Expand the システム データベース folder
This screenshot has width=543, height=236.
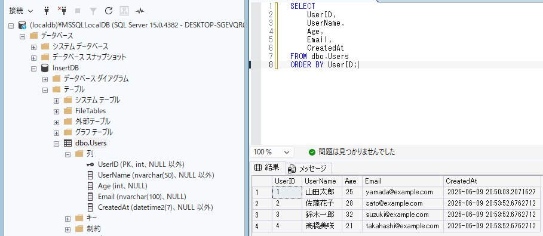point(33,46)
